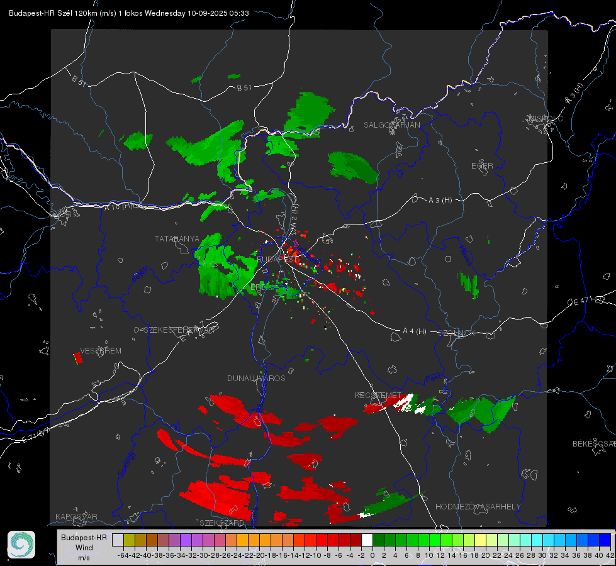Select the HÓDMEZŐVÁSÁRHELY city label
Image resolution: width=616 pixels, height=566 pixels.
click(x=478, y=507)
